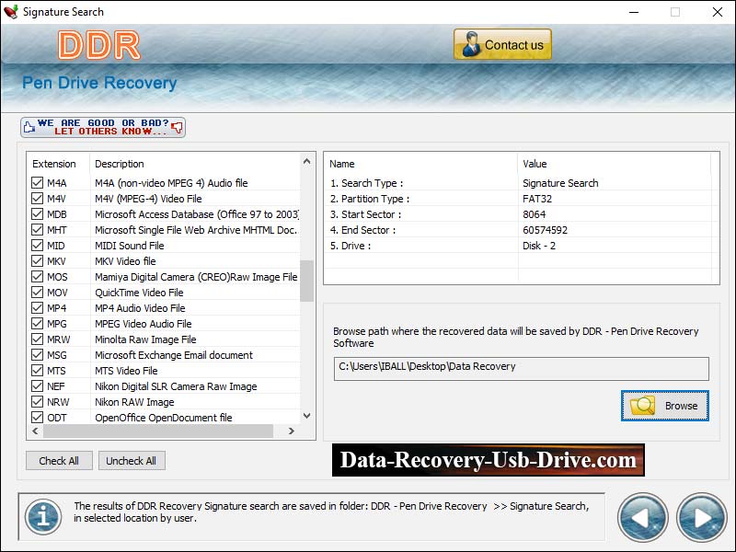
Task: Uncheck the M4A extension checkbox
Action: [37, 182]
